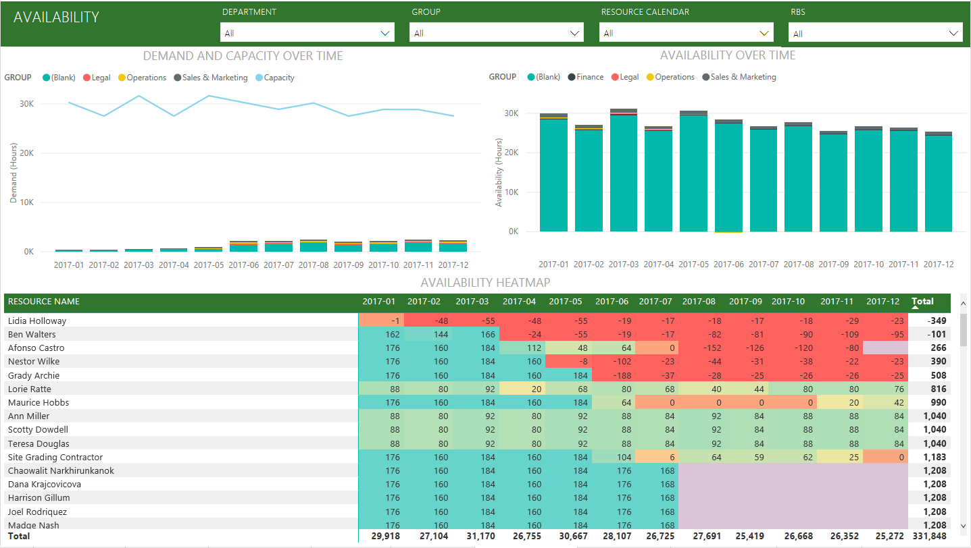Screen dimensions: 971x548
Task: Click the Total column sort arrow
Action: 916,307
